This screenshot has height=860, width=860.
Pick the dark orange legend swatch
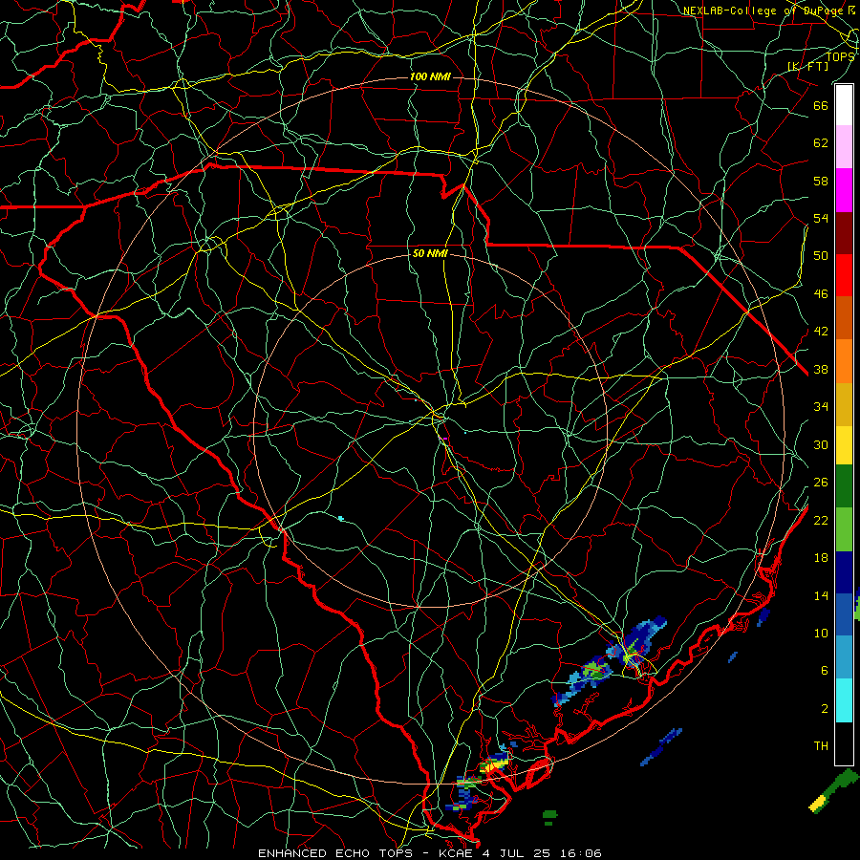coord(844,318)
